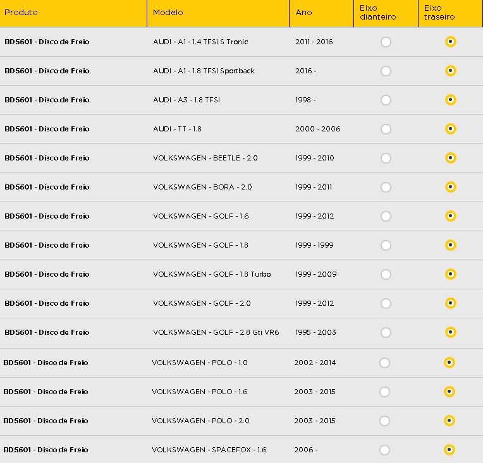Click model text VOLKSWAGEN - POLO - 1.0

[200, 363]
